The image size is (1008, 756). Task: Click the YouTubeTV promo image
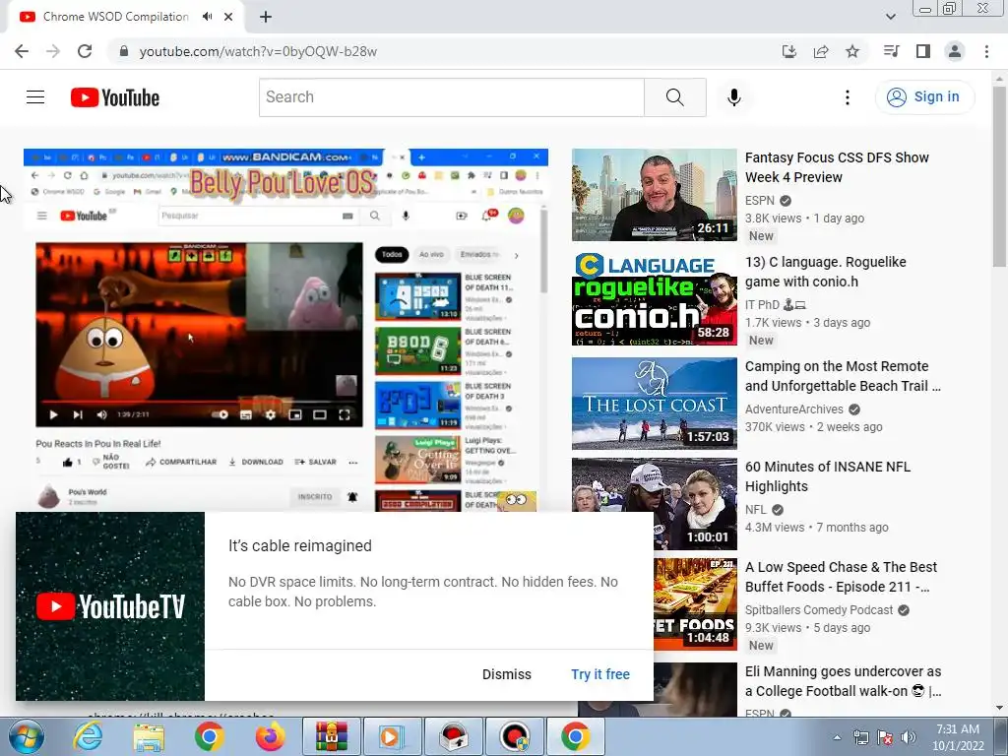(x=110, y=606)
